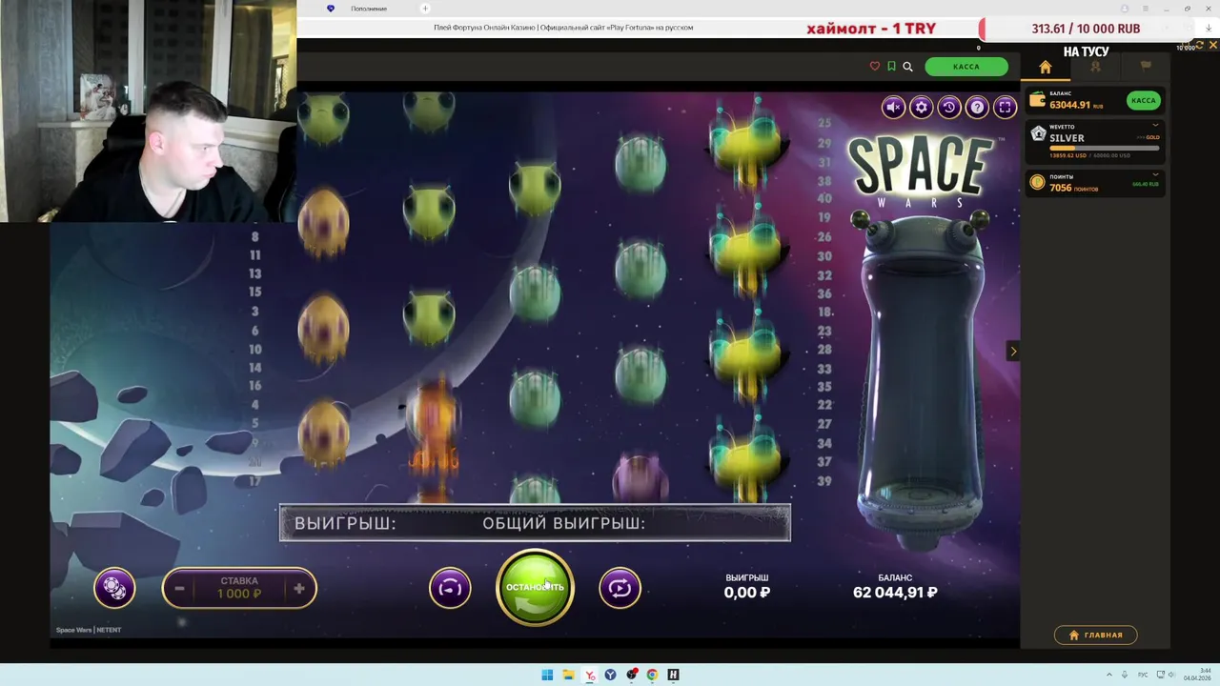
Task: Stop the spin with the green ОСТАНОВИТЬ button
Action: pos(535,587)
